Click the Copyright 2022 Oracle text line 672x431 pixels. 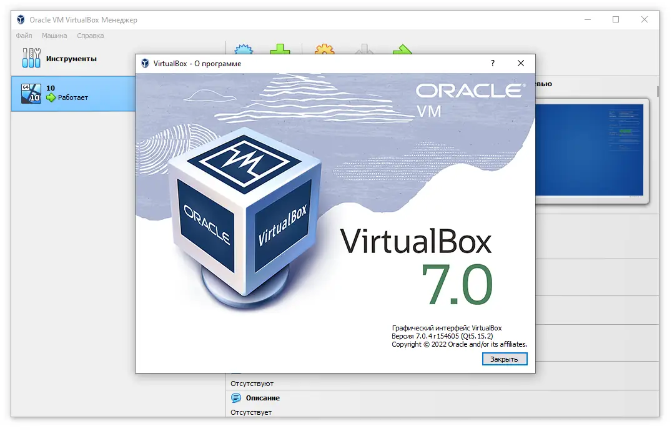coord(460,344)
